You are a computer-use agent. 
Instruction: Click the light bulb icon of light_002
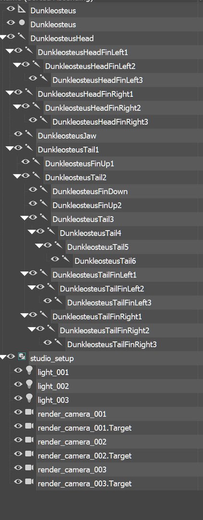29,385
